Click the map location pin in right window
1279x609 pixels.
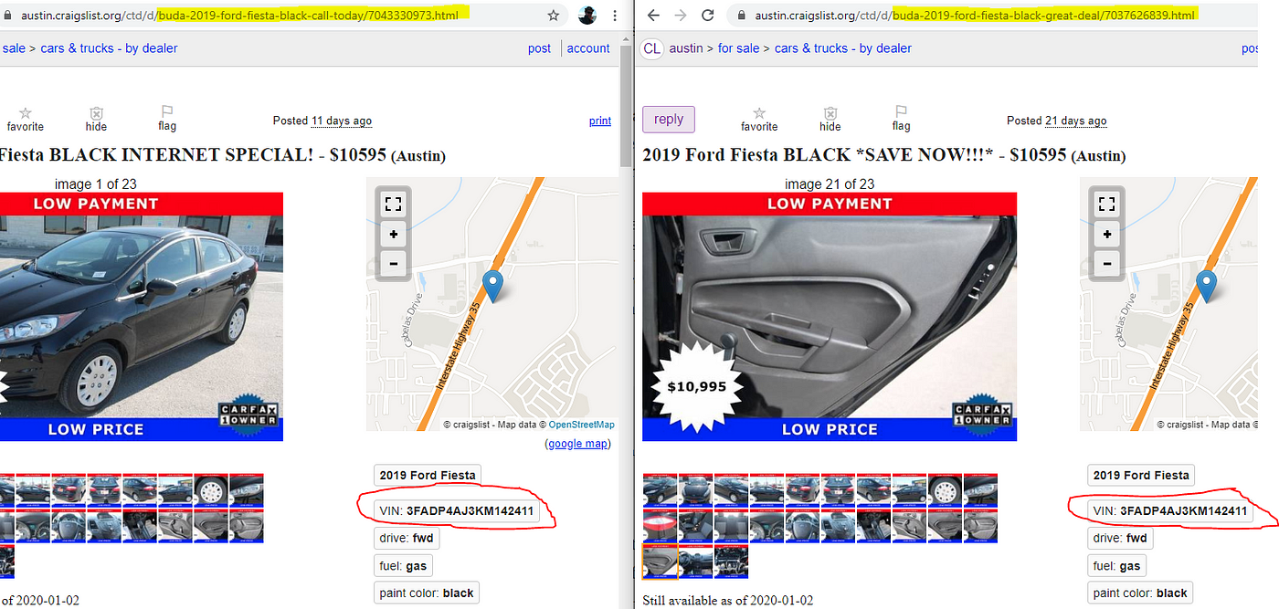coord(1207,286)
